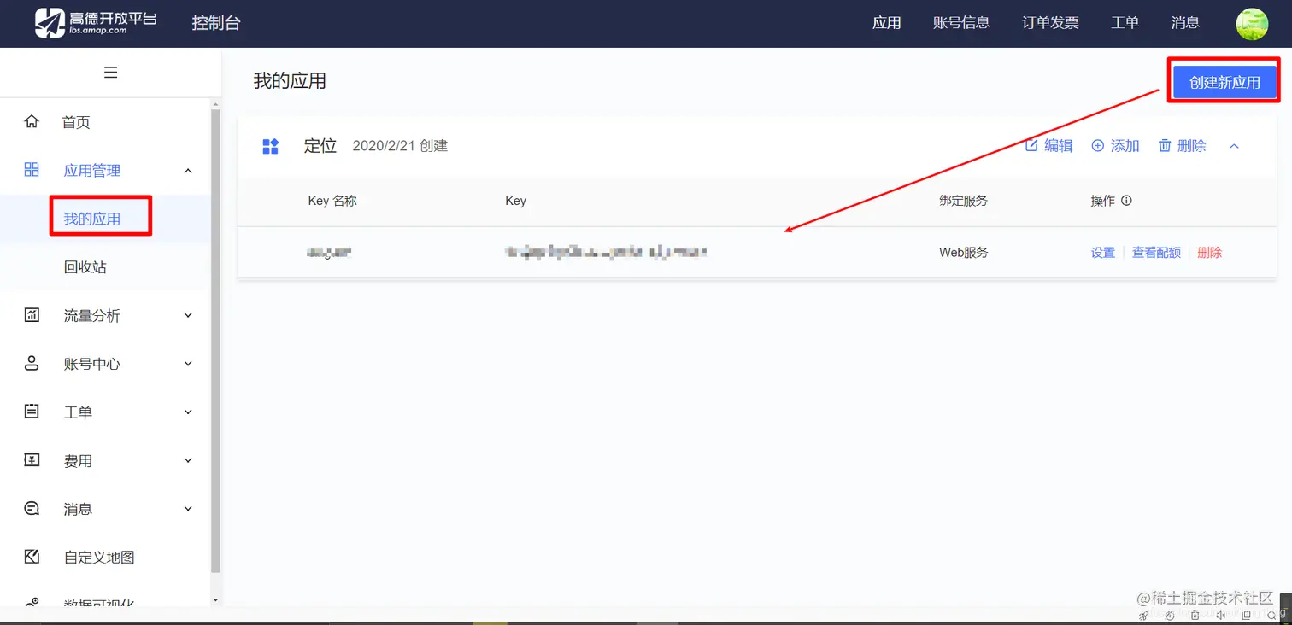Click the red 删除 link in Key row
Image resolution: width=1292 pixels, height=625 pixels.
point(1209,253)
